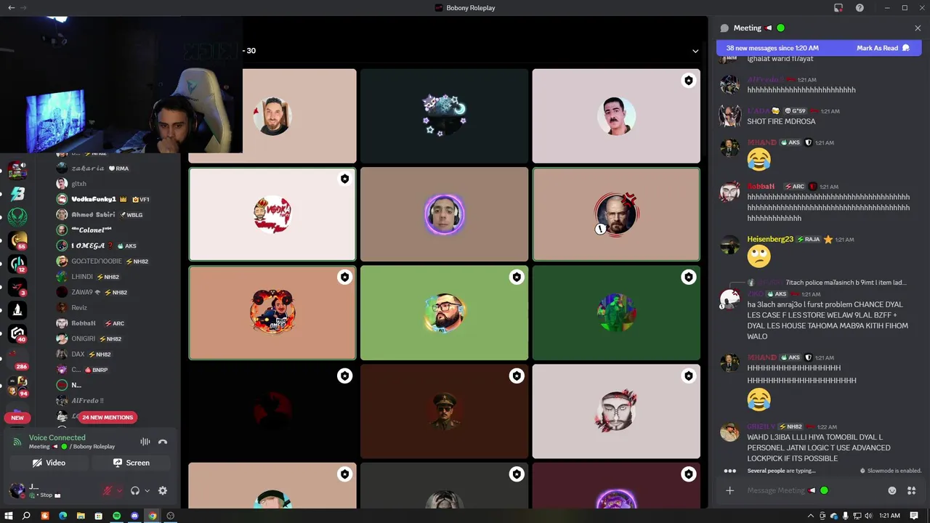Viewport: 930px width, 523px height.
Task: Open the server with 12 badge
Action: pos(17,264)
